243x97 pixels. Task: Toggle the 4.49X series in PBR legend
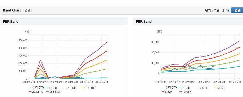(x=201, y=88)
